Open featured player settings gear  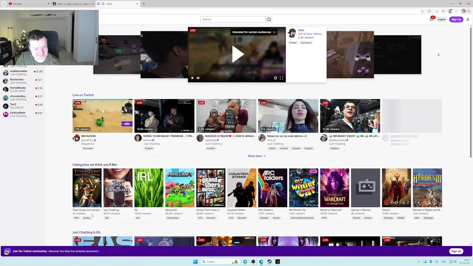pos(275,78)
